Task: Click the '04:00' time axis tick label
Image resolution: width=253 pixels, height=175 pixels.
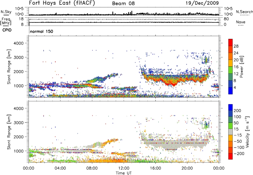Action: coord(60,168)
